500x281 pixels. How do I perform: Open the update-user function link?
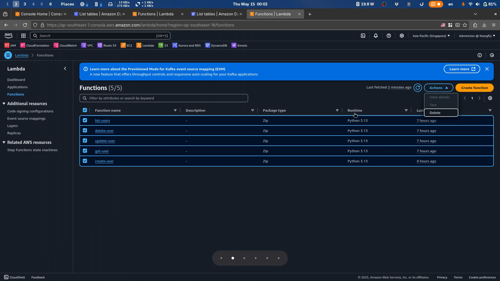[x=105, y=141]
